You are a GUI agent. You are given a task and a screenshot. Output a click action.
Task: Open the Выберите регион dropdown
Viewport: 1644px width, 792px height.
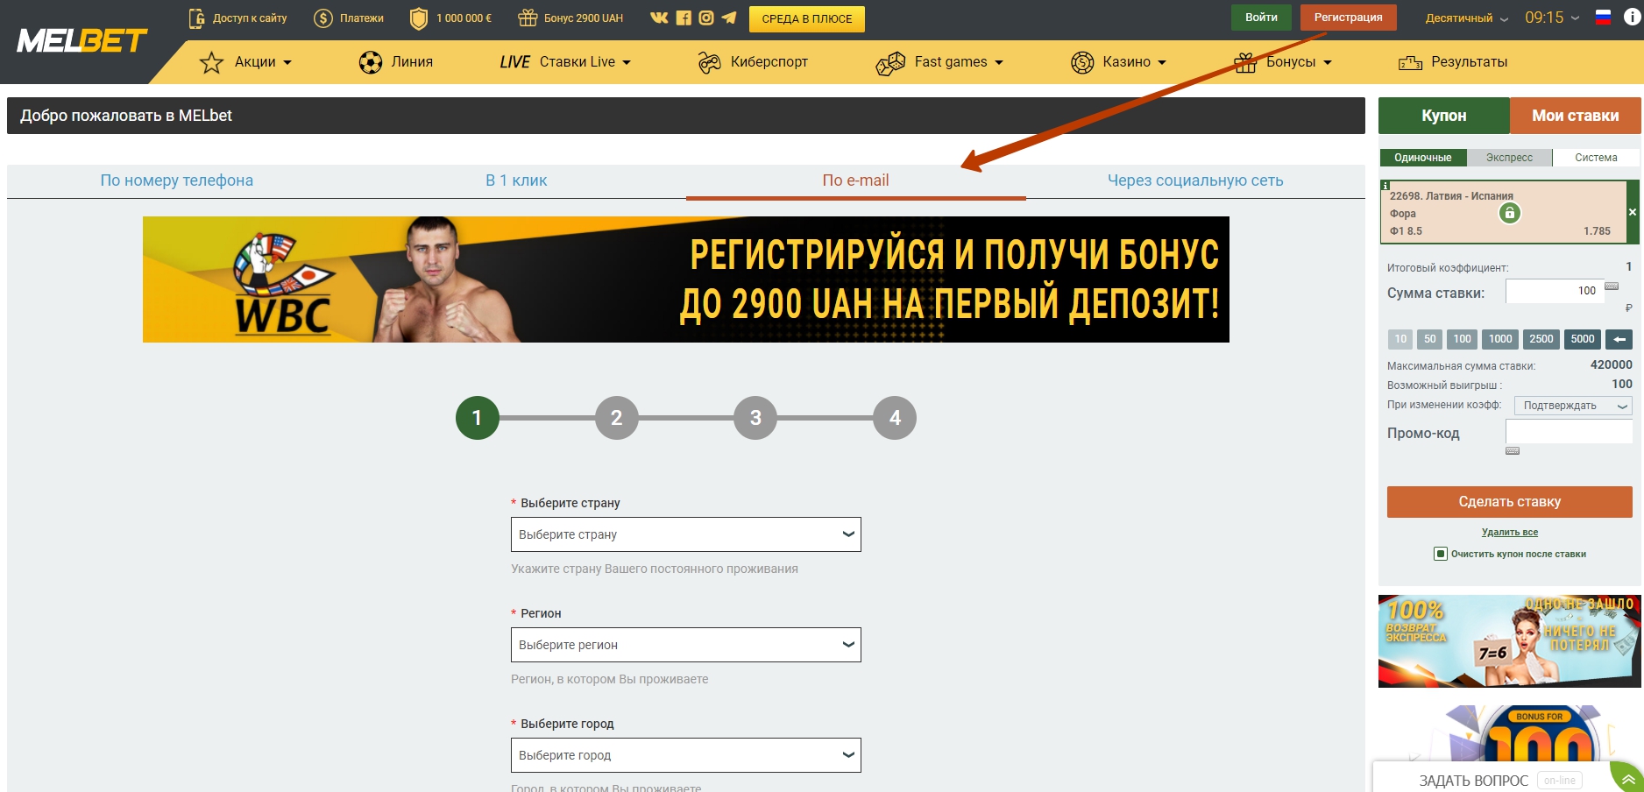[686, 645]
